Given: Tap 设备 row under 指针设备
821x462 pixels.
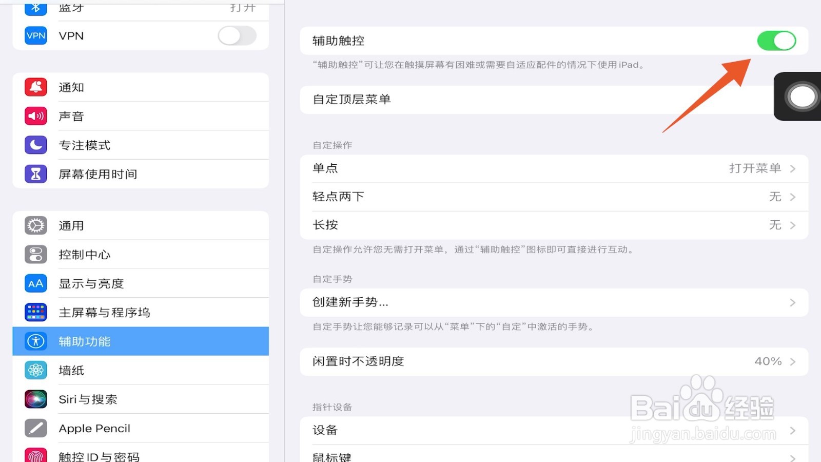Looking at the screenshot, I should click(x=554, y=430).
